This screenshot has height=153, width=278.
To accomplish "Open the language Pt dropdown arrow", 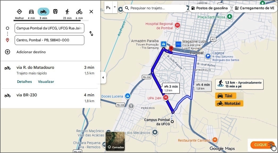I will pyautogui.click(x=115, y=7).
